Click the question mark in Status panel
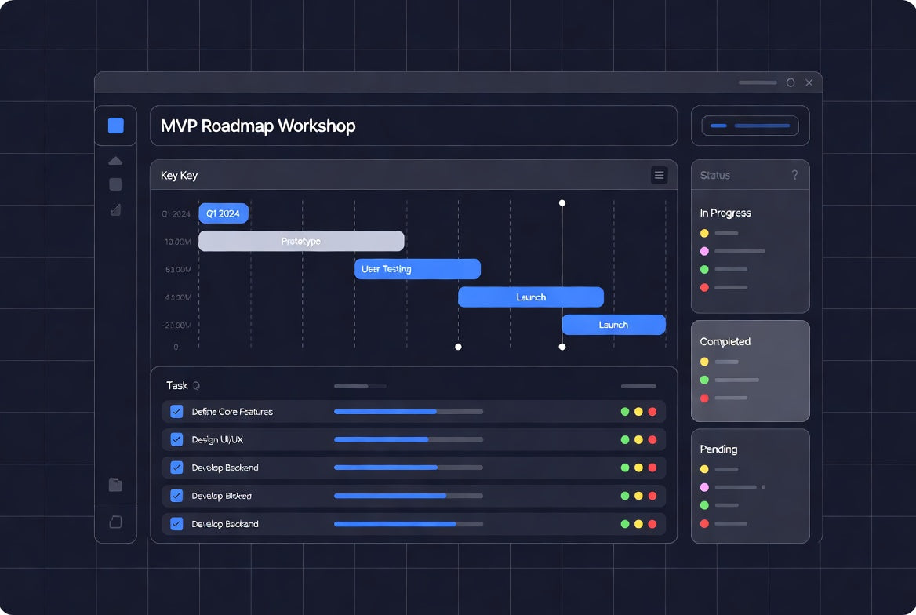The width and height of the screenshot is (916, 615). coord(794,176)
